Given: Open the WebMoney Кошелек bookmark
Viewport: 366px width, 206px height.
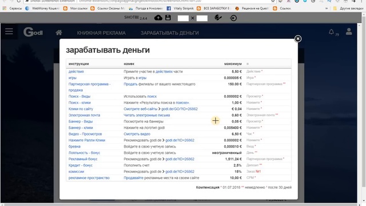Looking at the screenshot, I should (42, 9).
